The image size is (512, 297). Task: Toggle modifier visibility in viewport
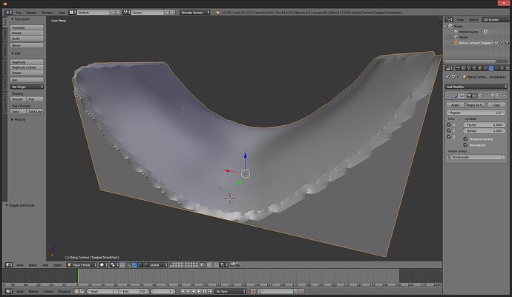pyautogui.click(x=474, y=96)
